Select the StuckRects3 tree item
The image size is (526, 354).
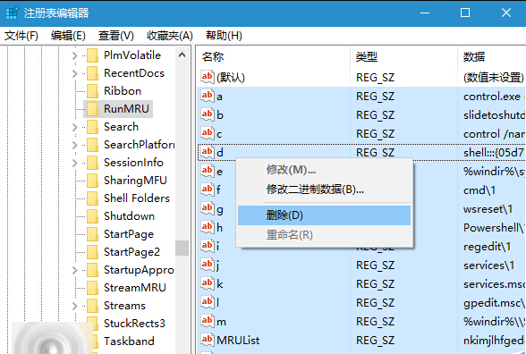click(x=134, y=324)
